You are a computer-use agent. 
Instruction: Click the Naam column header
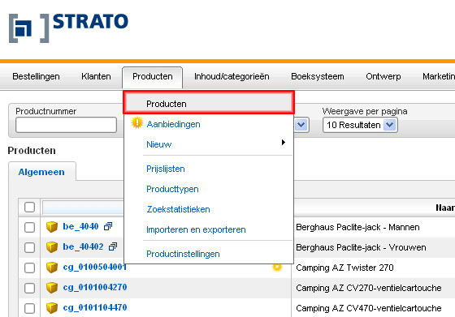445,208
